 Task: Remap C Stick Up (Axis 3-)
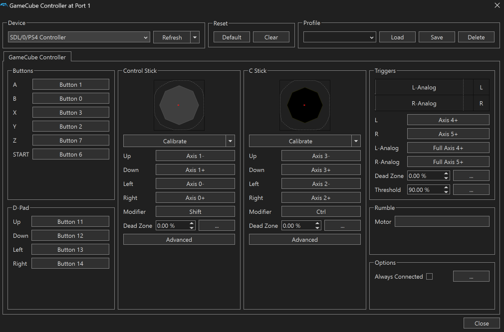(321, 156)
